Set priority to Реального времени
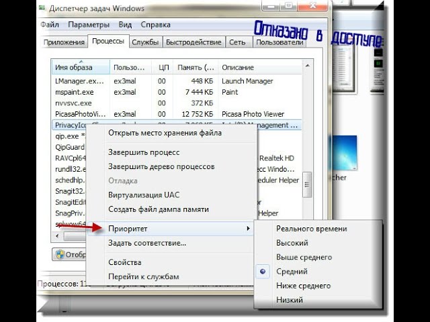Viewport: 430px width, 322px height. 318,229
